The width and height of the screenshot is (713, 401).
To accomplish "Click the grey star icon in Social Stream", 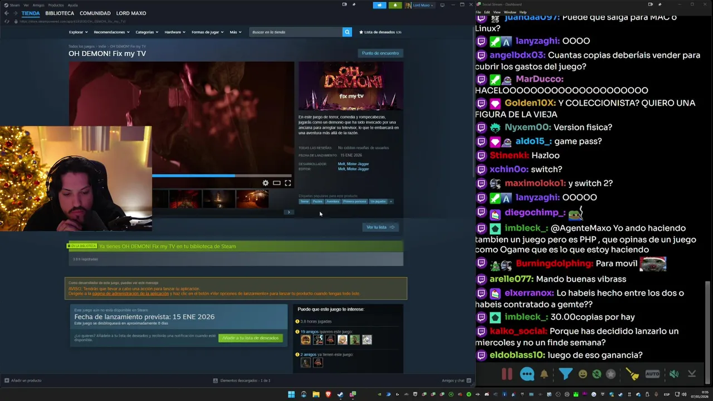I will click(x=611, y=374).
